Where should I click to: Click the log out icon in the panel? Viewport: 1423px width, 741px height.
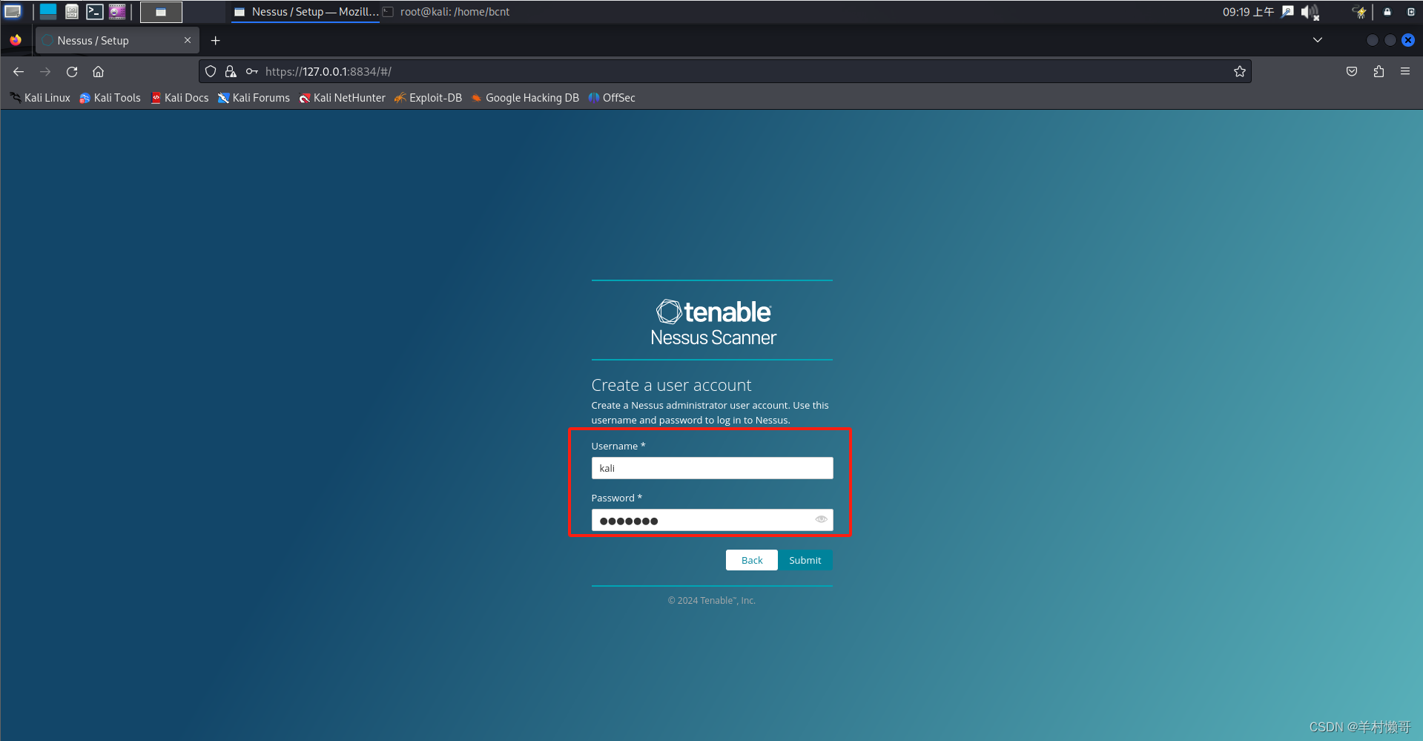tap(1411, 12)
